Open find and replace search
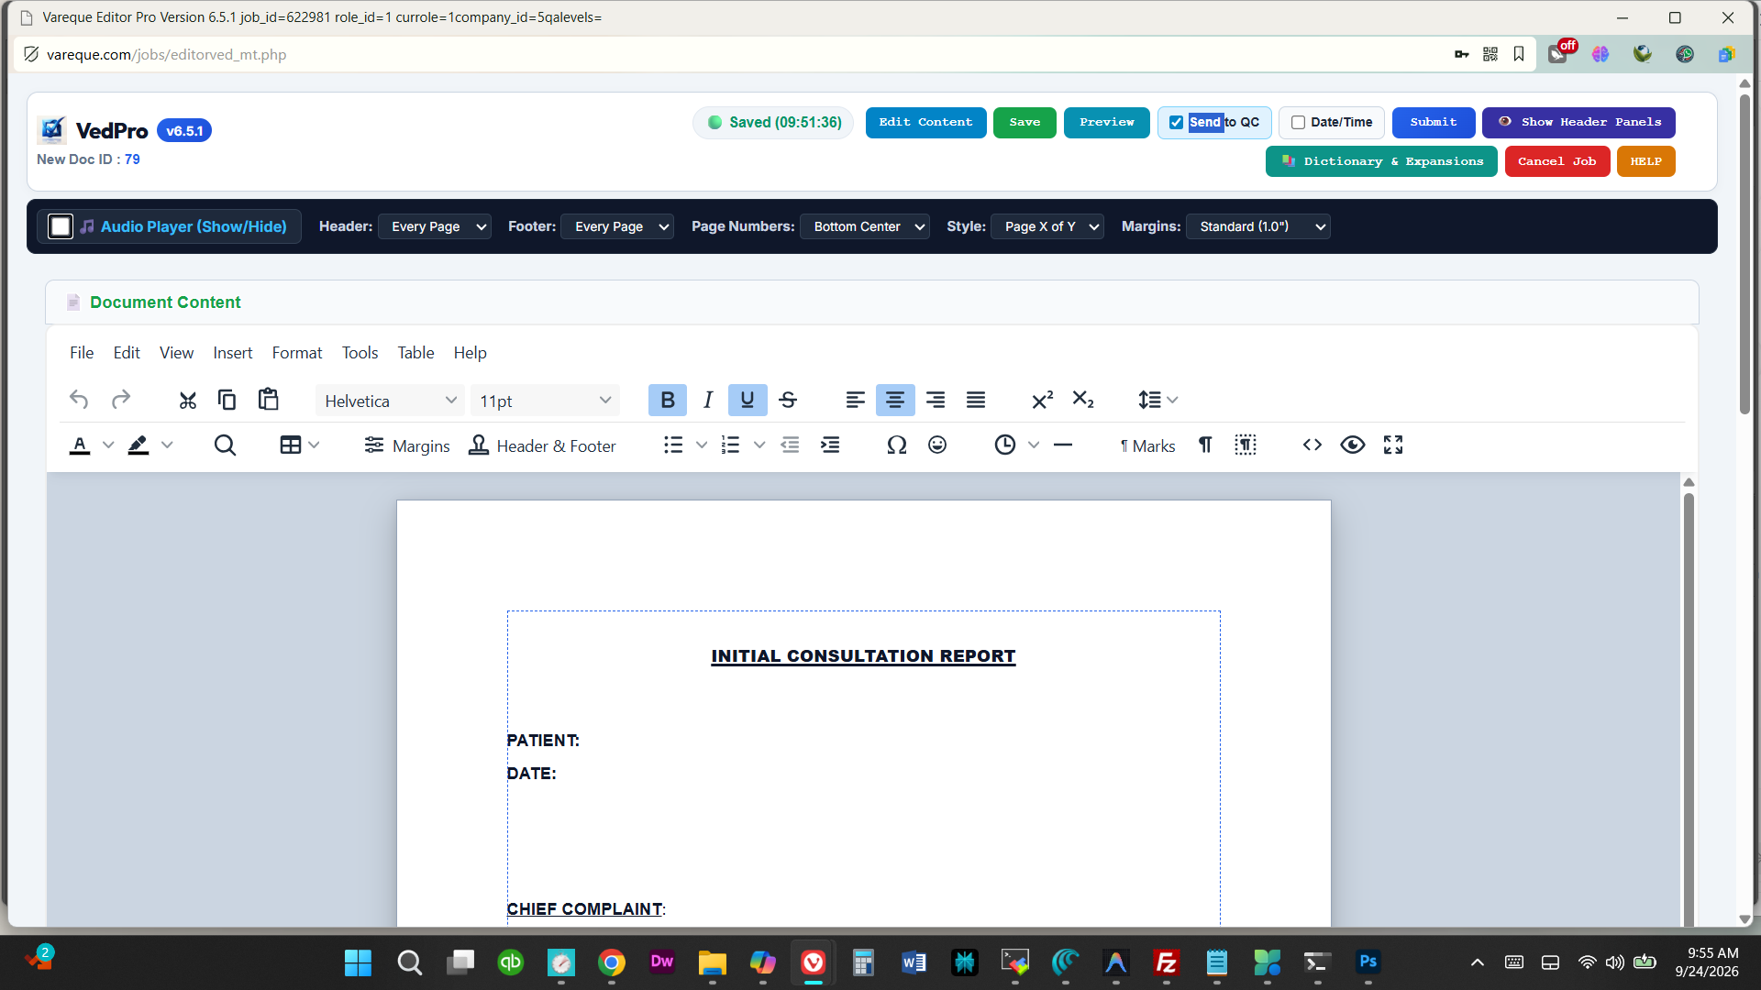The width and height of the screenshot is (1761, 990). pos(225,445)
